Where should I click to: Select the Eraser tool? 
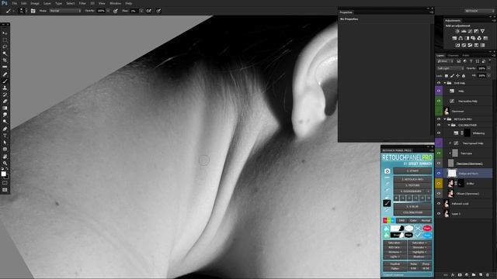coord(5,102)
